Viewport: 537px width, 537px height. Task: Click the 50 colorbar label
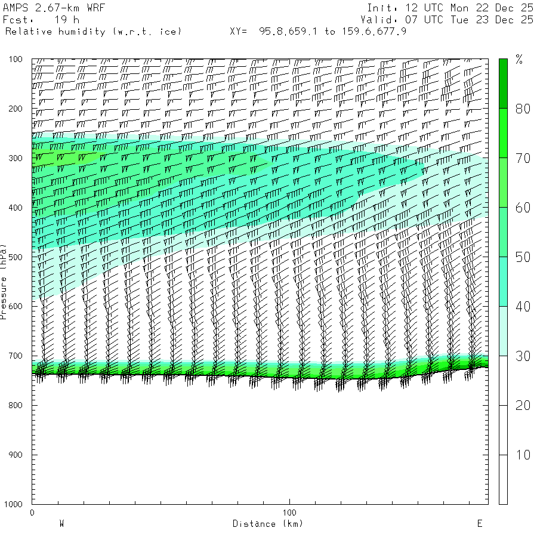523,257
